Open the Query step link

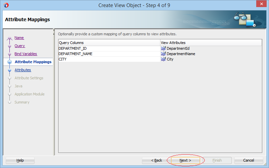point(20,46)
